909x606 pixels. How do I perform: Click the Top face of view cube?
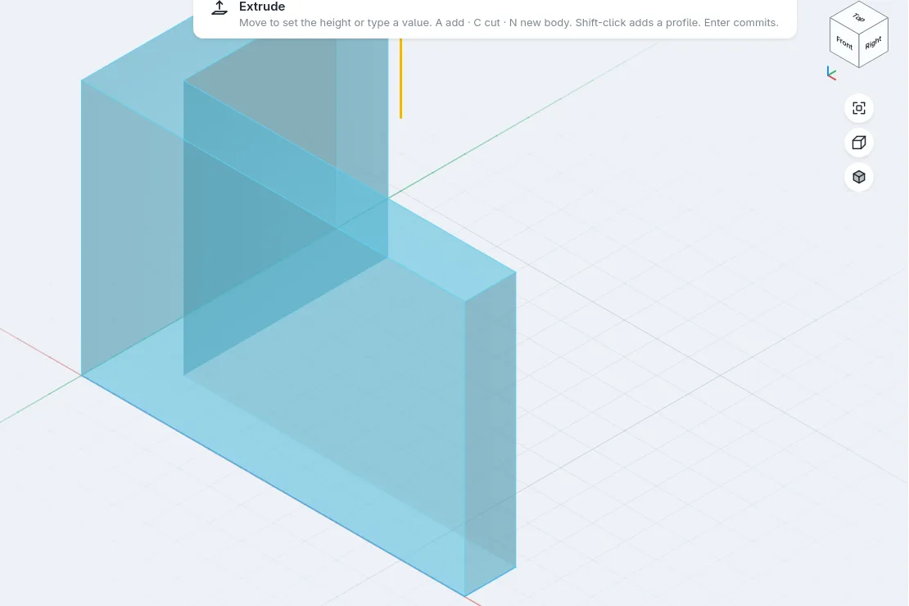[x=859, y=17]
